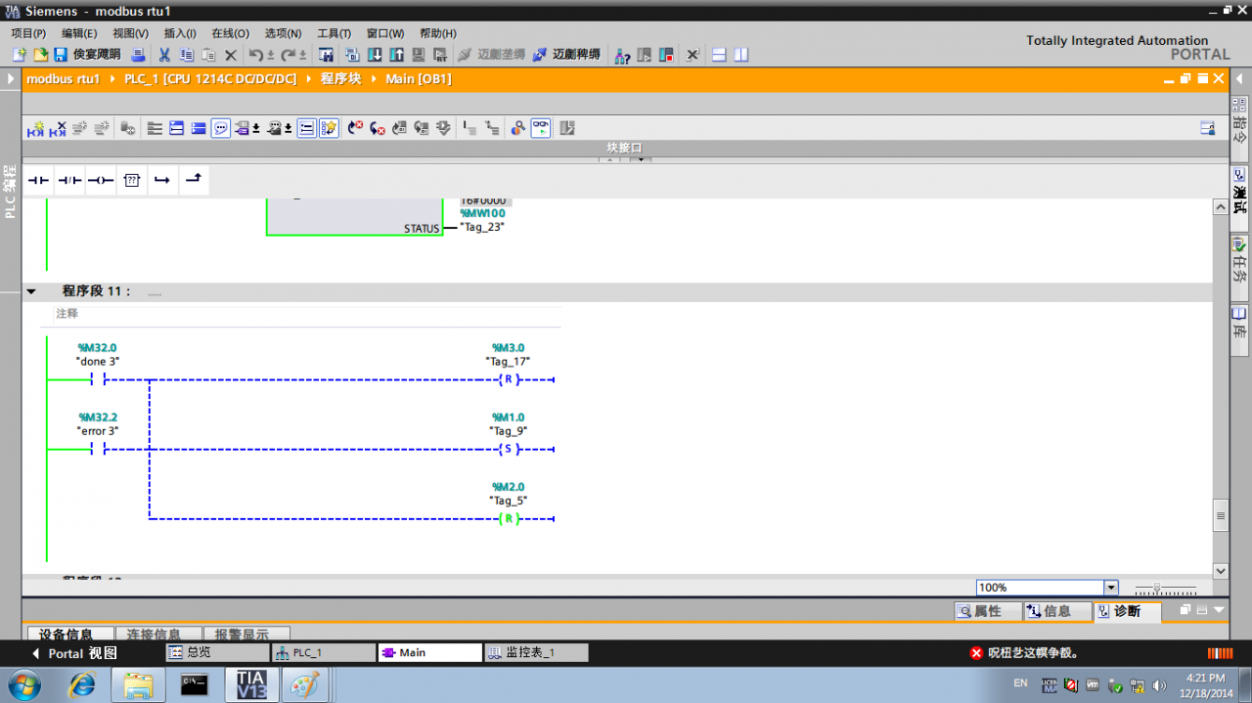Select the Tag_17 reset coil
Image resolution: width=1252 pixels, height=703 pixels.
(x=508, y=379)
